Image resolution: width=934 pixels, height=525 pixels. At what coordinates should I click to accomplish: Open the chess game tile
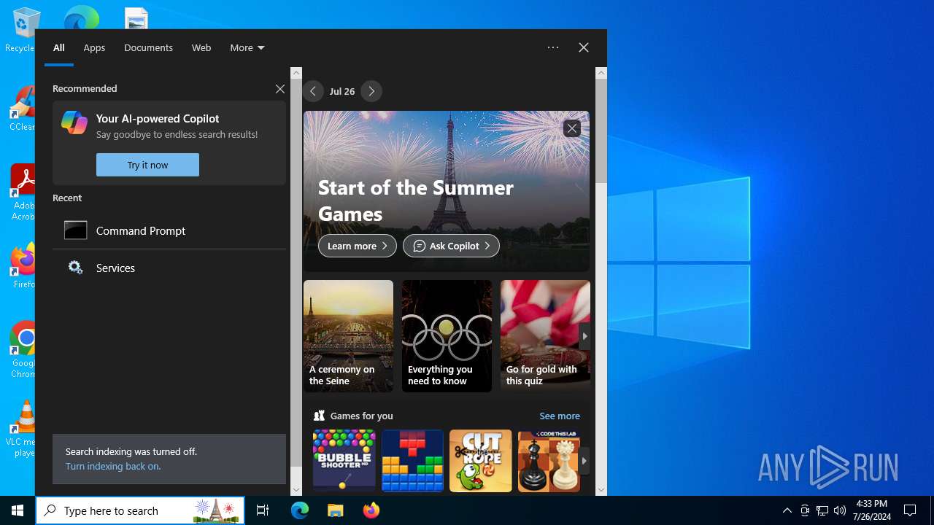[549, 461]
